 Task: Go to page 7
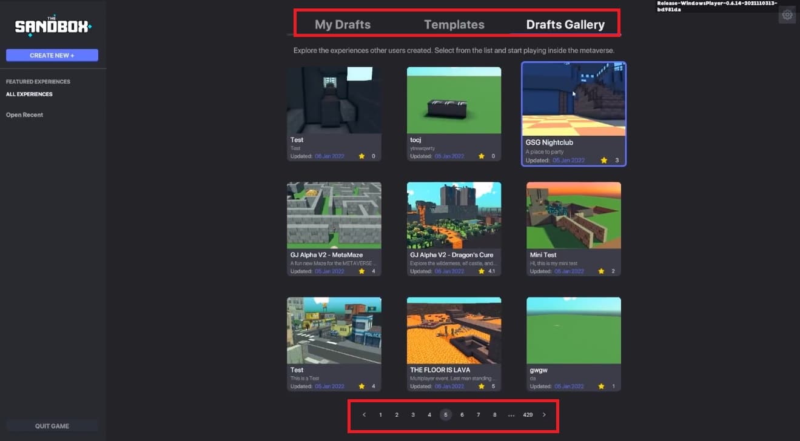(x=479, y=415)
